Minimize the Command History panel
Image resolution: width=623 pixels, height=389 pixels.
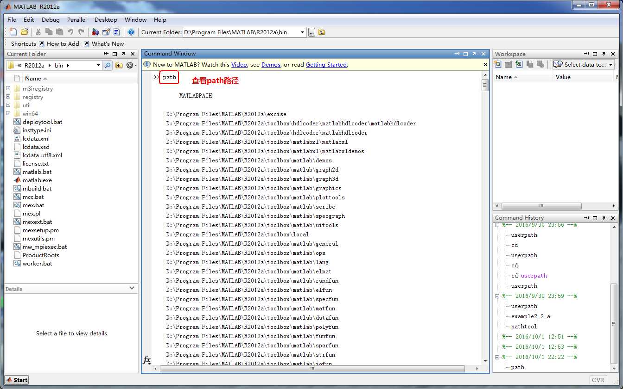coord(586,217)
